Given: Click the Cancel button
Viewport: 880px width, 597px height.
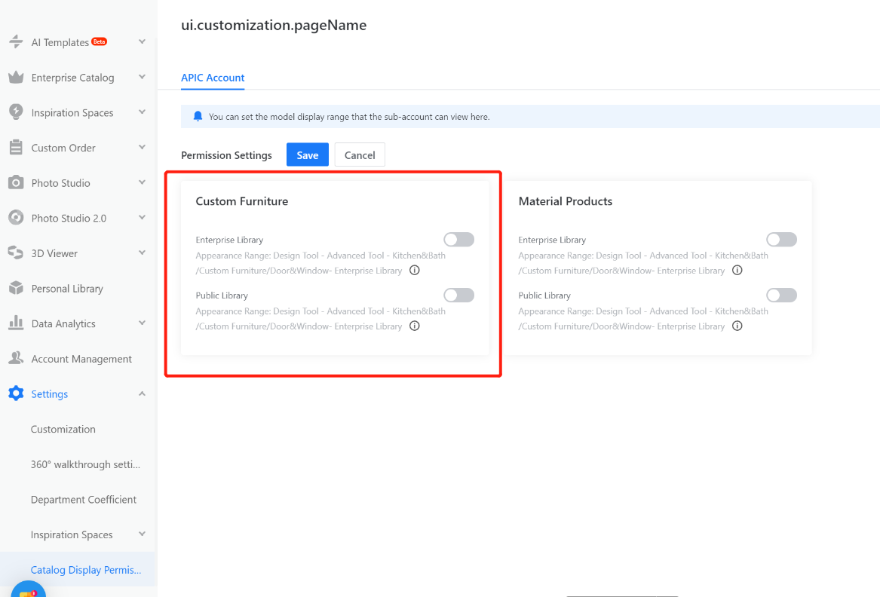Looking at the screenshot, I should pos(360,155).
